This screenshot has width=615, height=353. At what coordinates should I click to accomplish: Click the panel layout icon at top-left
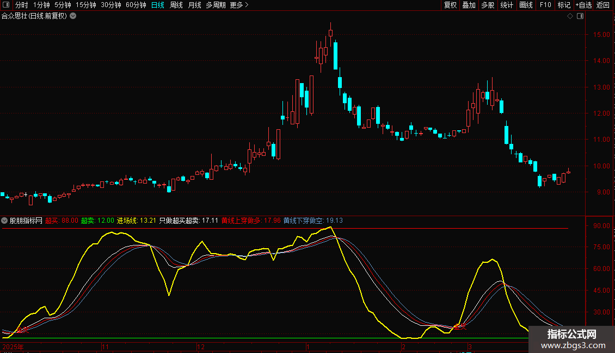point(6,5)
